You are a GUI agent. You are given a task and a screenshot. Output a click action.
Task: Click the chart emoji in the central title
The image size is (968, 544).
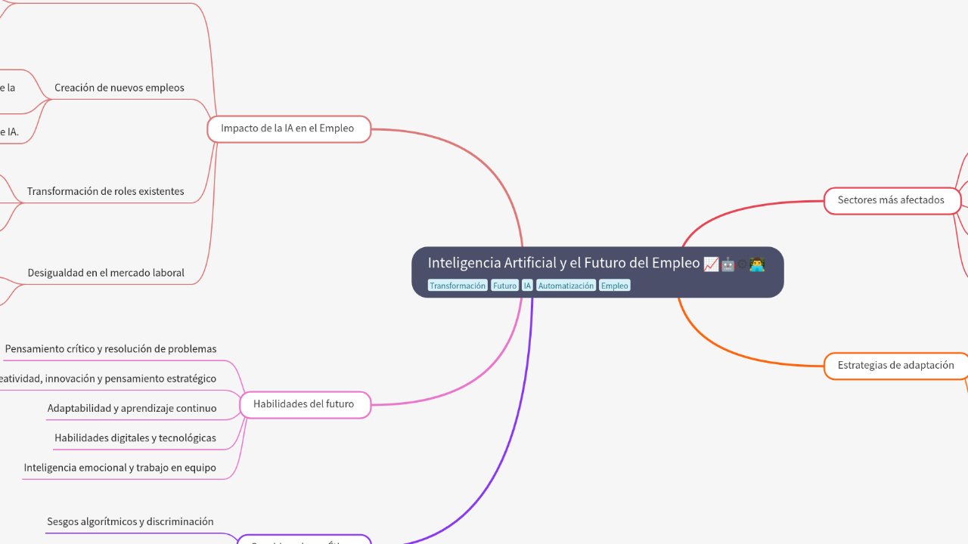pos(711,264)
